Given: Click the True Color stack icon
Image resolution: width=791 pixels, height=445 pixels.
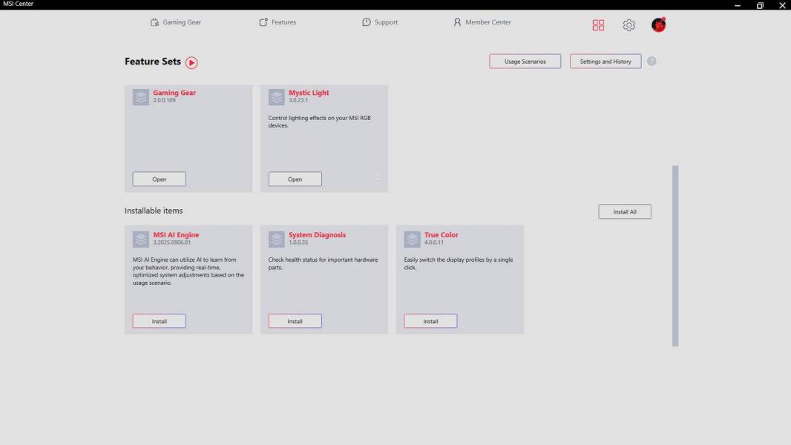Looking at the screenshot, I should 413,239.
